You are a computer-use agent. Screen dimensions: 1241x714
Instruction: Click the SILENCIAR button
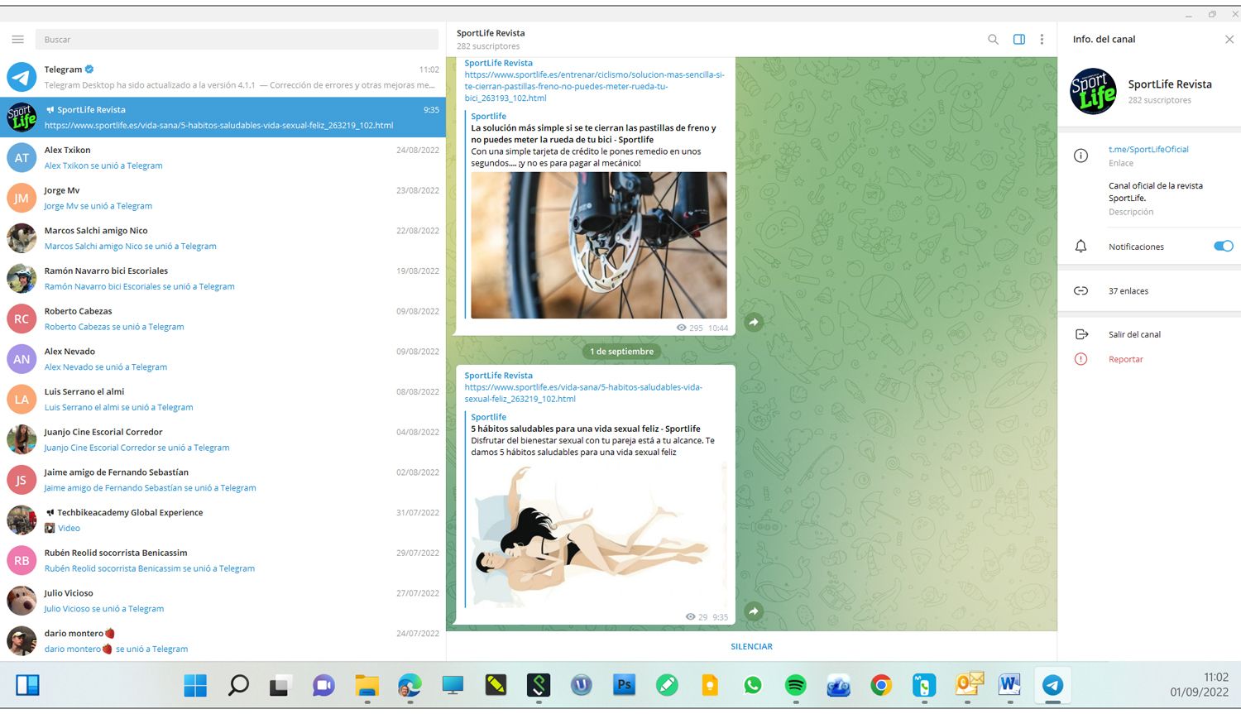(751, 646)
